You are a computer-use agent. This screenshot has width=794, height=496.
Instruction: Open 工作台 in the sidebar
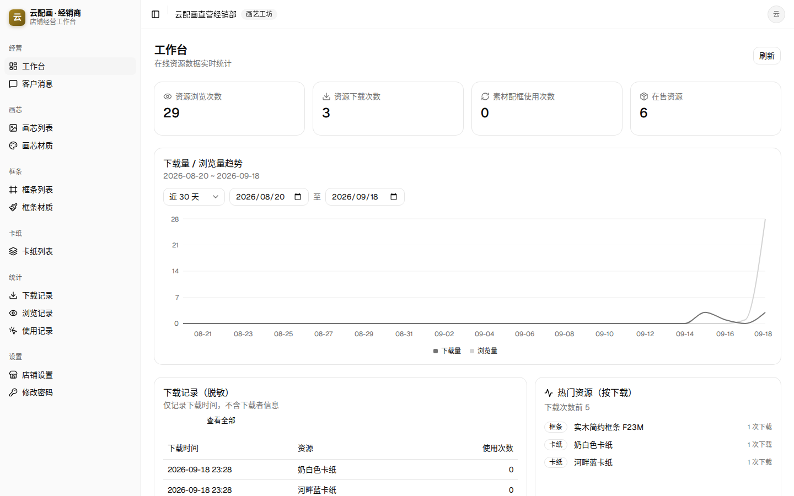(70, 66)
